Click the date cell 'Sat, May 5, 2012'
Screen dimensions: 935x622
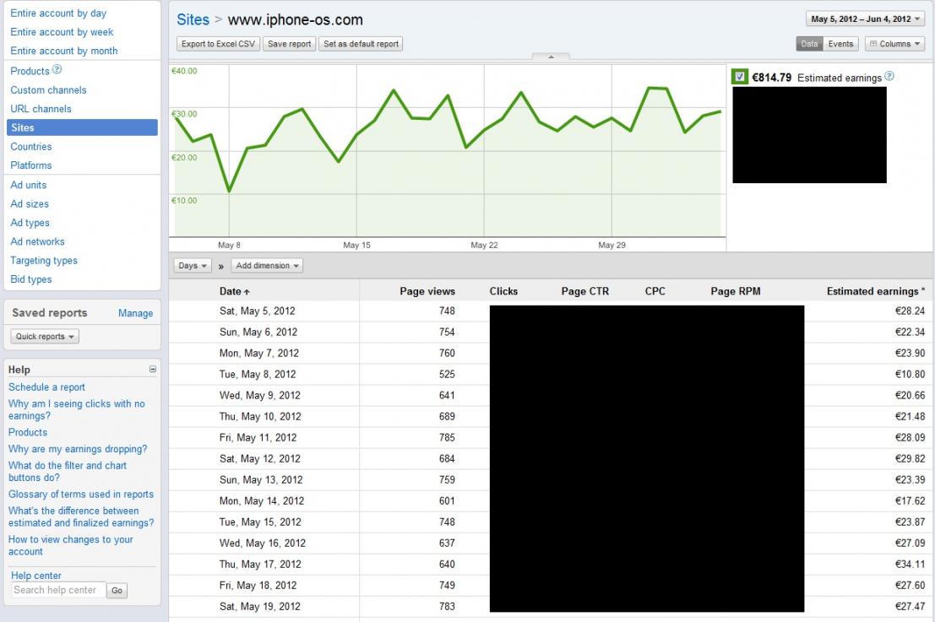point(257,311)
